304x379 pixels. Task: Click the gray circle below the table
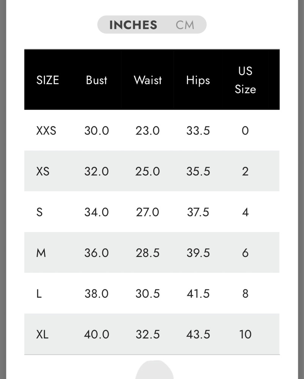(154, 370)
